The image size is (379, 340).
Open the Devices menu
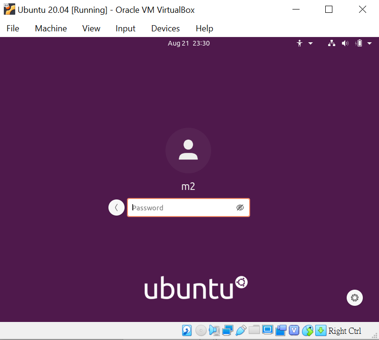click(165, 28)
